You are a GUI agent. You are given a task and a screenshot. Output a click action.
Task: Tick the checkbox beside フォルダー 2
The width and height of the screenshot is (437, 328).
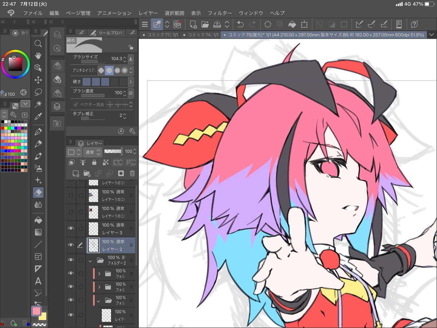[81, 260]
